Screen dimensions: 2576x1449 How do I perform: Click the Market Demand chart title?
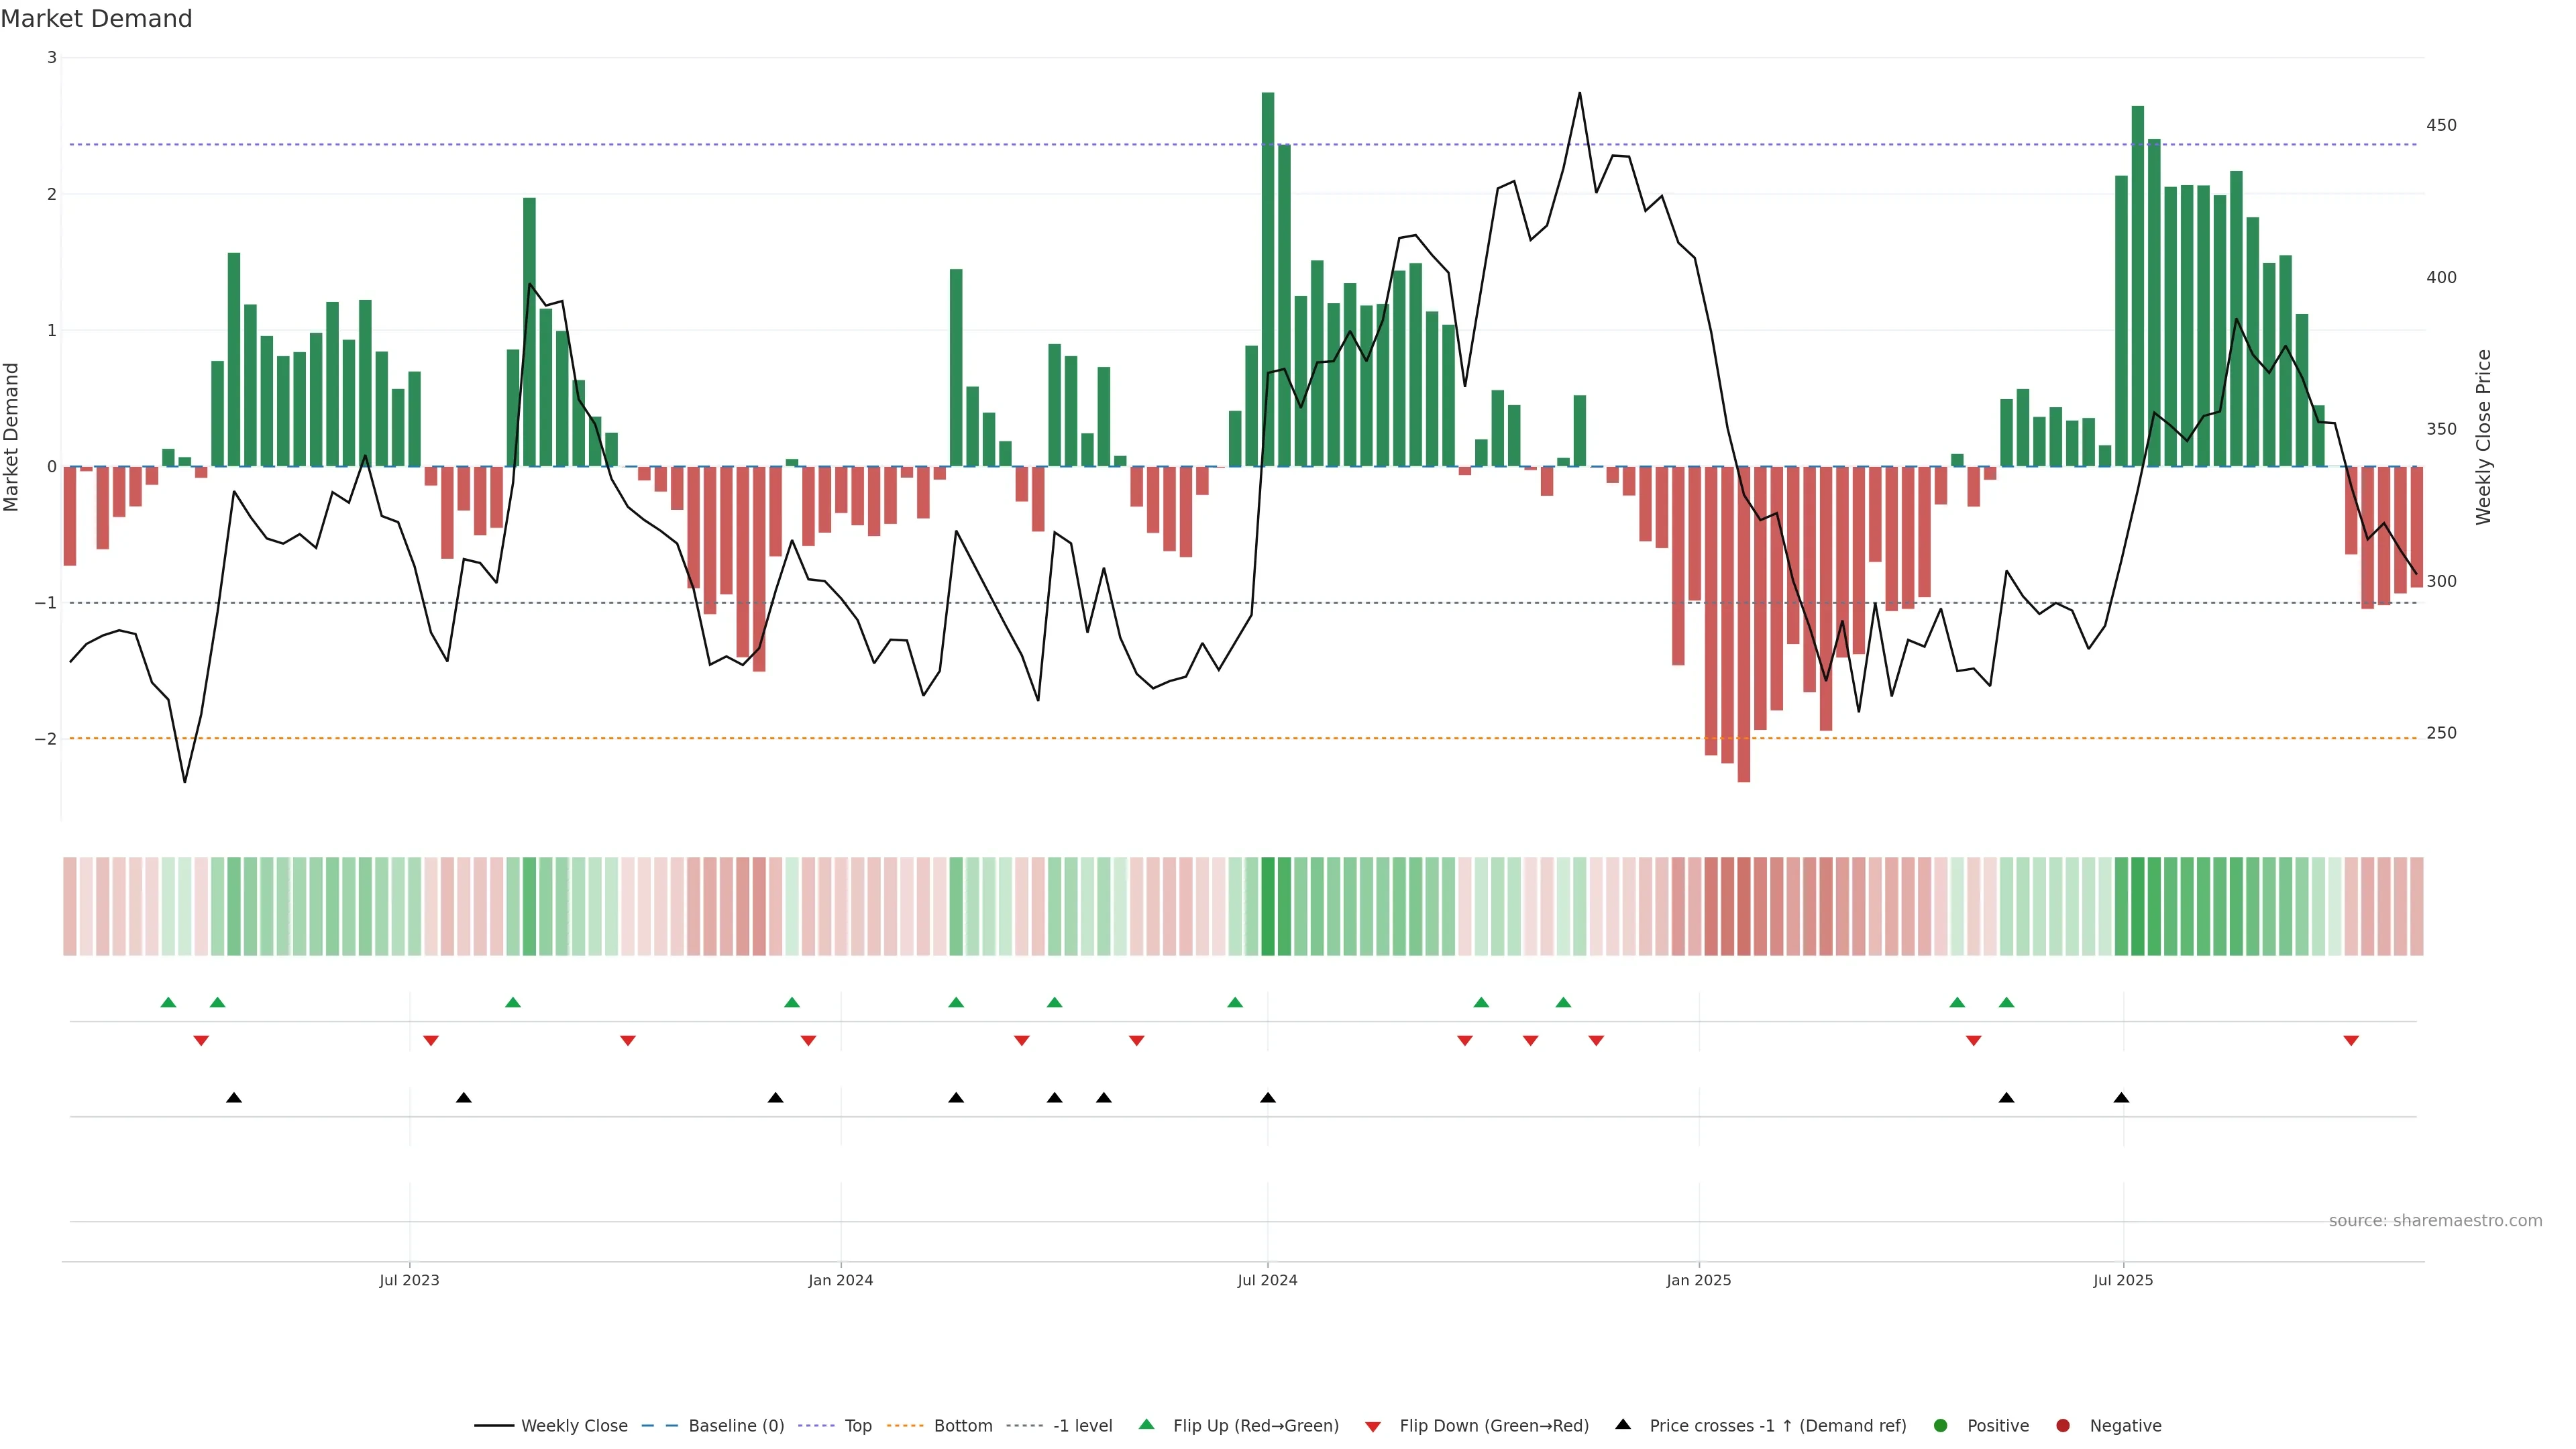pyautogui.click(x=96, y=19)
